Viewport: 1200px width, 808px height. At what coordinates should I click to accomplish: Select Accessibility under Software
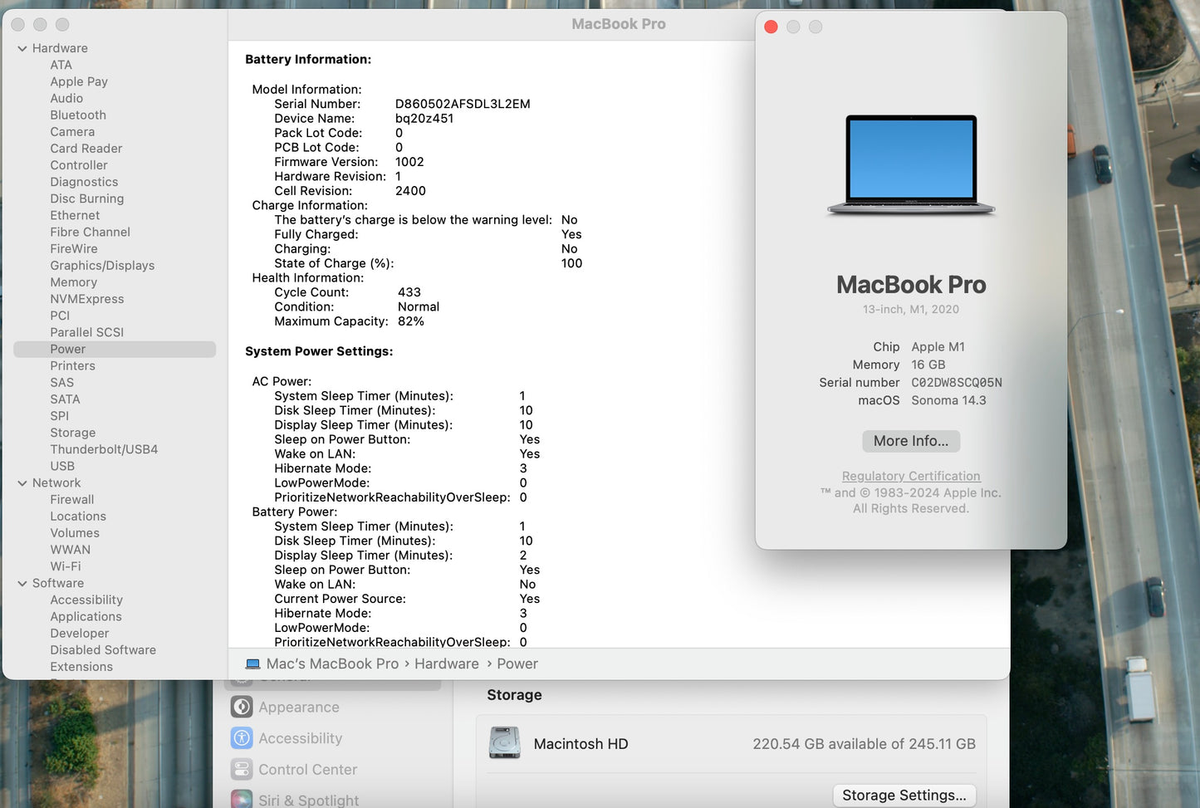point(86,600)
